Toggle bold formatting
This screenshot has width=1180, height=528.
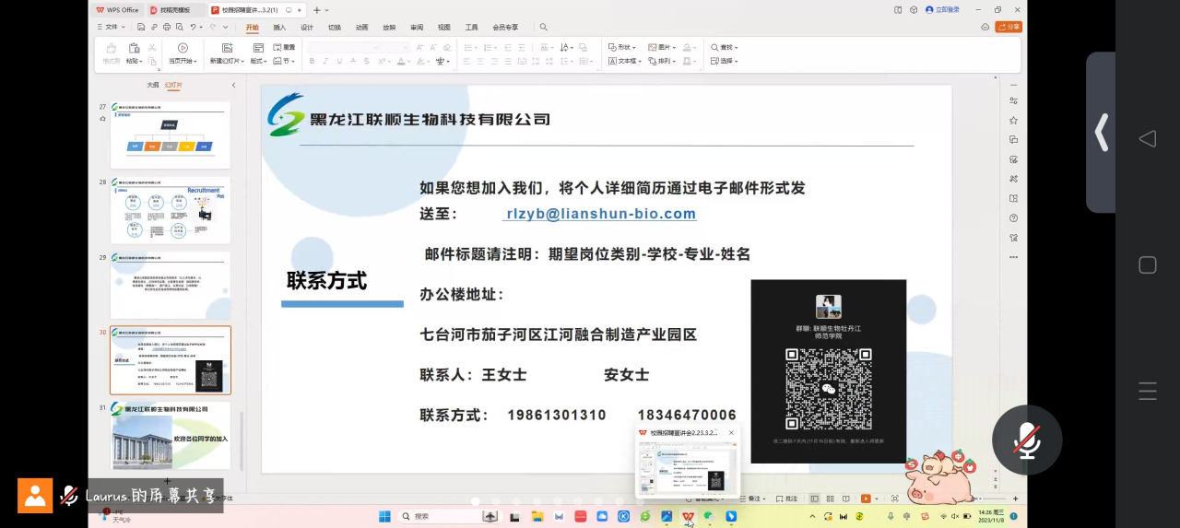[312, 61]
